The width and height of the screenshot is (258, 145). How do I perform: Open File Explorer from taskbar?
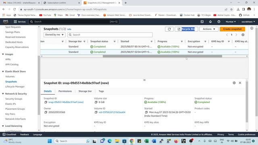pyautogui.click(x=117, y=141)
